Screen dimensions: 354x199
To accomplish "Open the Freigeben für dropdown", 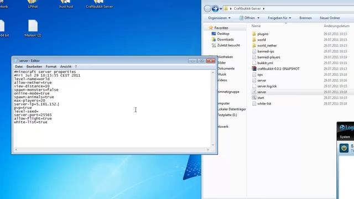I will tap(279, 18).
